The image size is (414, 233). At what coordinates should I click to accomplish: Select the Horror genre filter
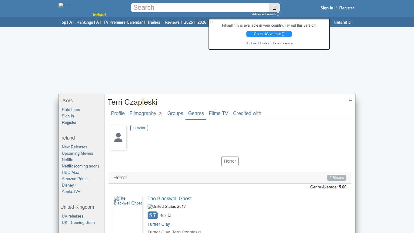[x=230, y=161]
